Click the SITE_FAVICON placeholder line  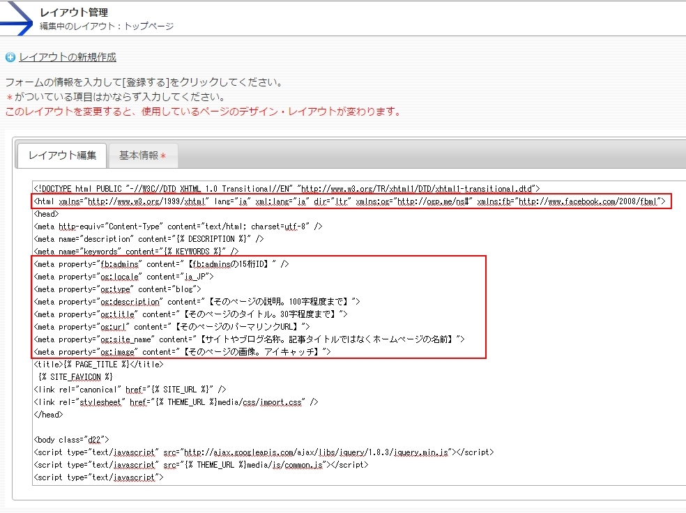point(77,376)
